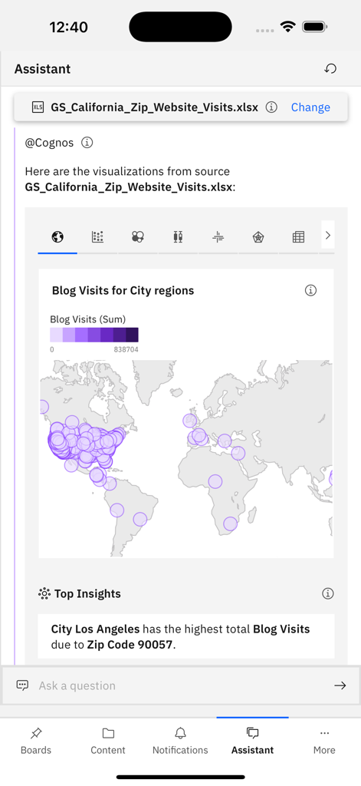
Task: Click the XLS file type icon
Action: [38, 107]
